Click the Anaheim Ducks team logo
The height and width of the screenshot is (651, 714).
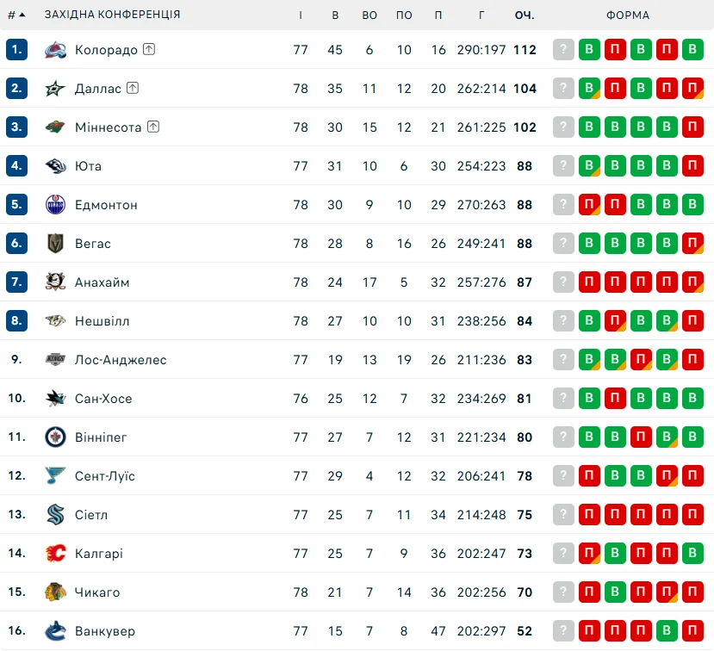click(55, 282)
